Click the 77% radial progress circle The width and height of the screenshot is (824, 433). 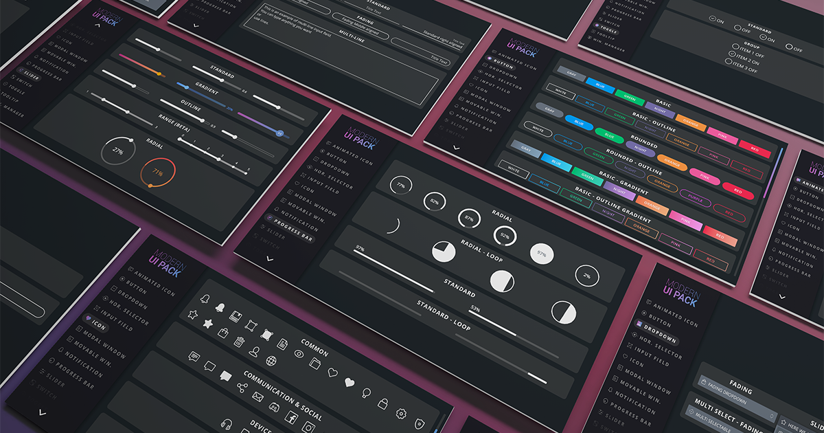click(x=400, y=185)
